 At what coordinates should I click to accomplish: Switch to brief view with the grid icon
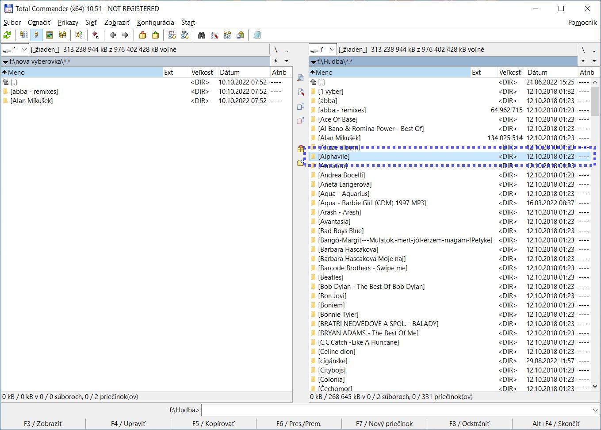[24, 35]
